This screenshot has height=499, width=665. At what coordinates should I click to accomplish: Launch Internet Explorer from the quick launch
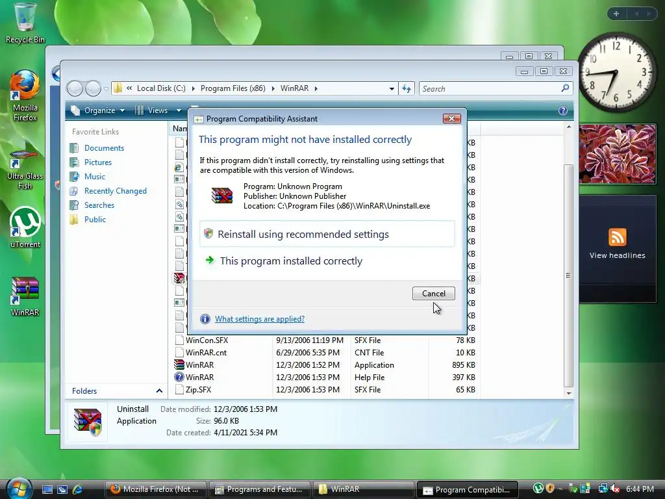coord(78,489)
